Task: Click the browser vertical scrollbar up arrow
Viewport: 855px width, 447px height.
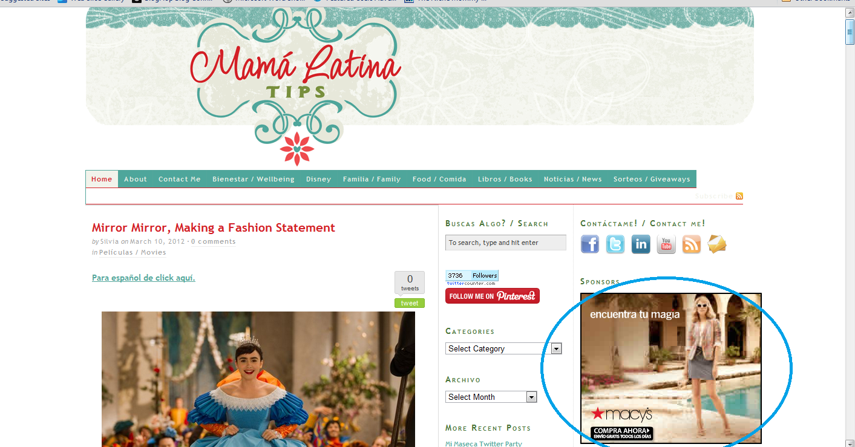Action: click(x=850, y=13)
